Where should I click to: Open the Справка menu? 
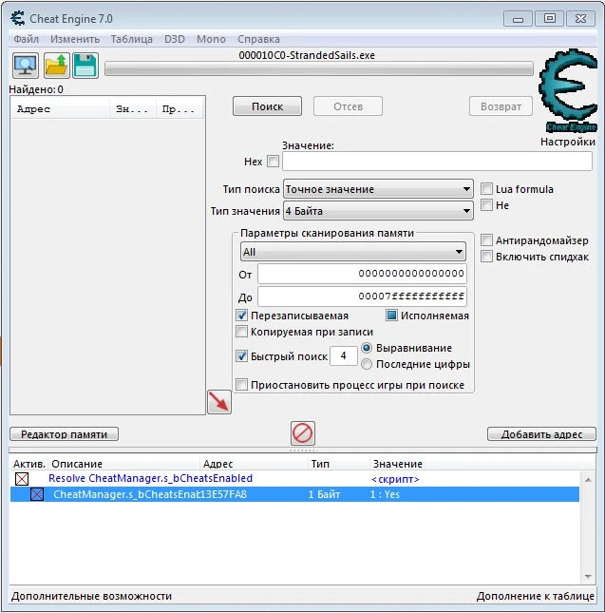(x=258, y=39)
